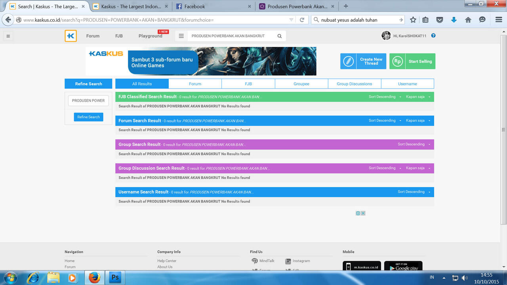Click the Start Selling button

(412, 61)
